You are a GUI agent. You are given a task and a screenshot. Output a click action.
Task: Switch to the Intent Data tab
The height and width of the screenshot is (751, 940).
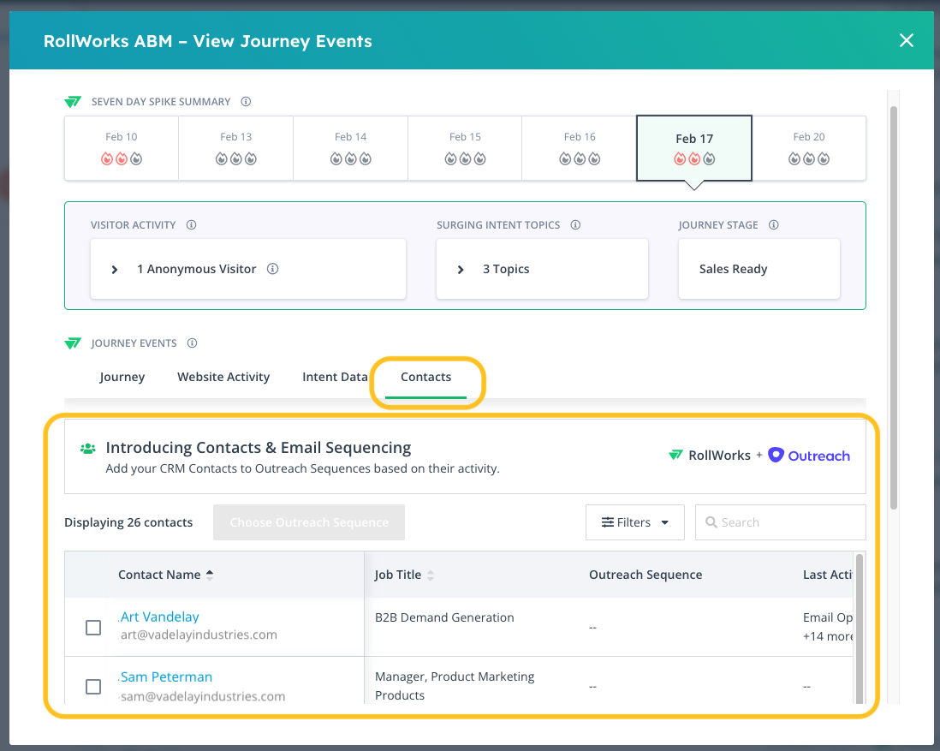[335, 377]
